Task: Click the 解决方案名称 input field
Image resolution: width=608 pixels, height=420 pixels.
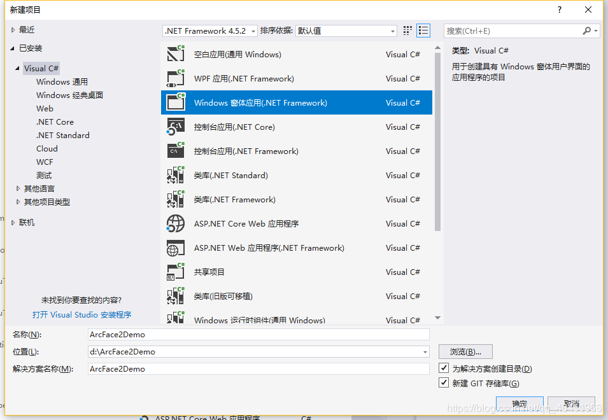Action: tap(258, 369)
